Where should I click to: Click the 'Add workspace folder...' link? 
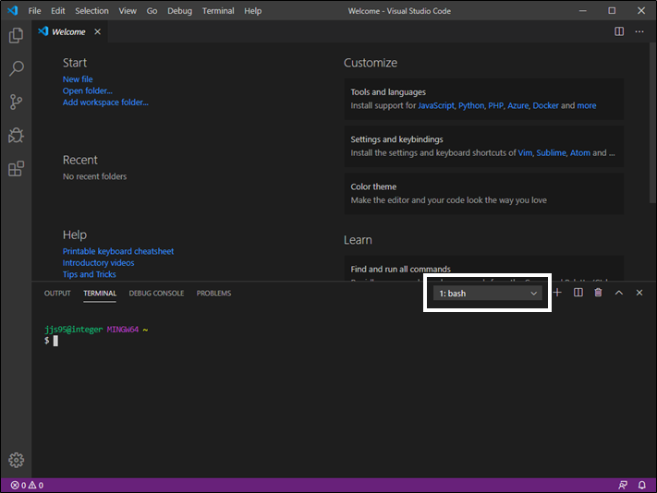pyautogui.click(x=105, y=102)
